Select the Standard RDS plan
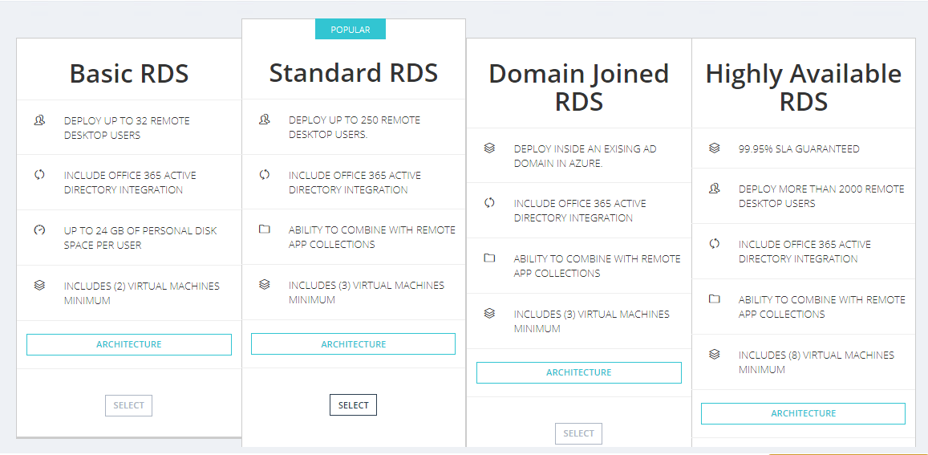This screenshot has height=455, width=928. [x=353, y=405]
